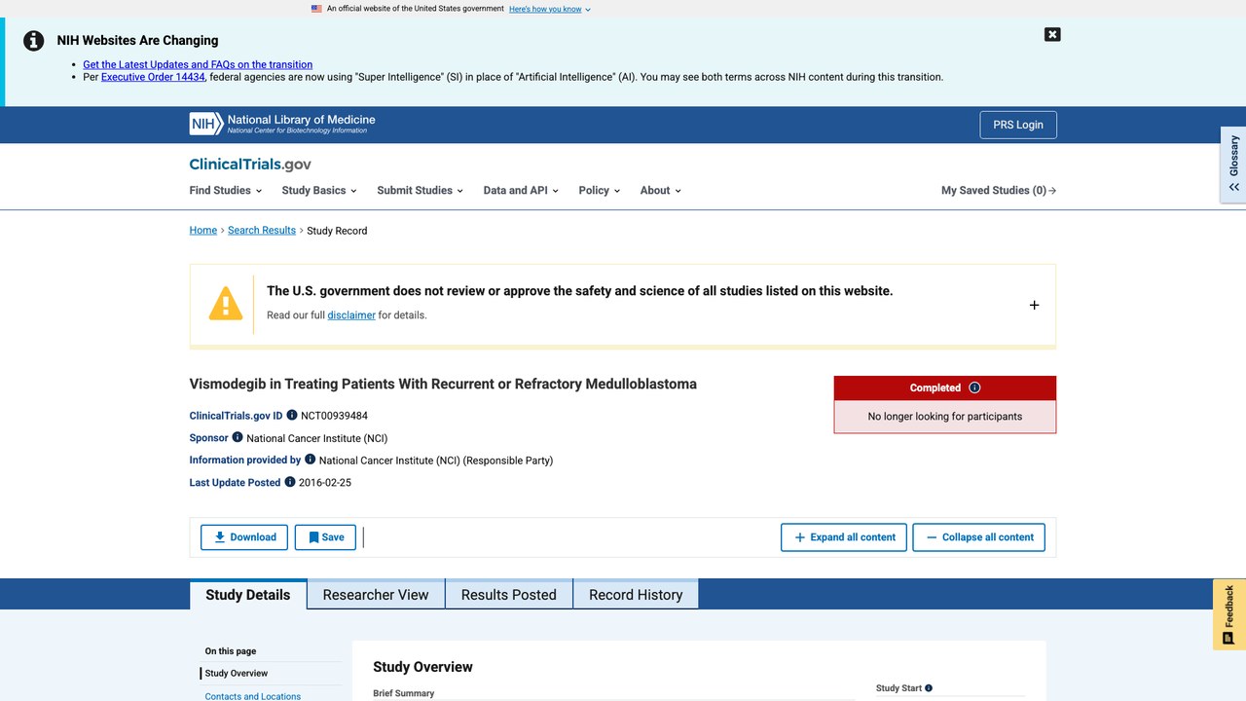Follow the Executive Order 14434 link
1246x701 pixels.
pyautogui.click(x=153, y=77)
